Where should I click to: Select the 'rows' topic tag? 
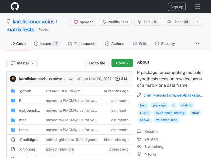pyautogui.click(x=195, y=113)
